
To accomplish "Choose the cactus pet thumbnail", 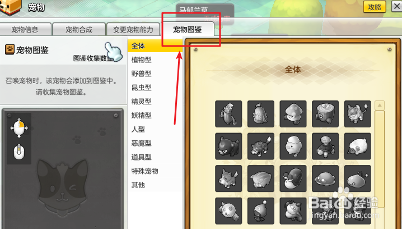I will pos(261,114).
